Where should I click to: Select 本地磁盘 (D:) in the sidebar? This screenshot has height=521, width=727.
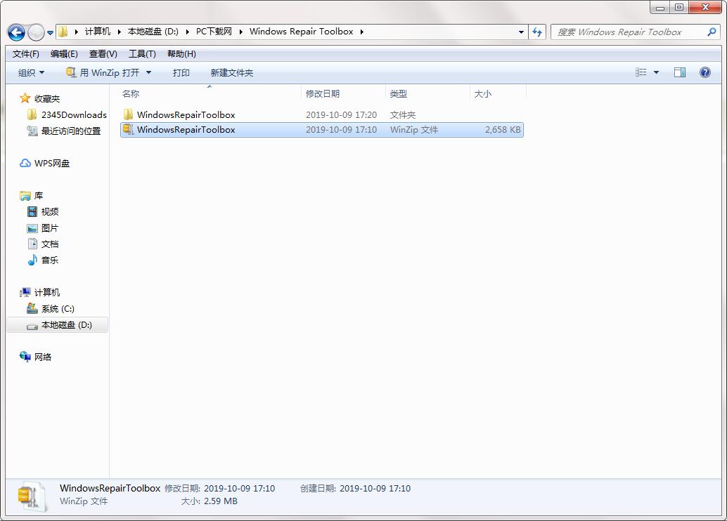tap(66, 324)
